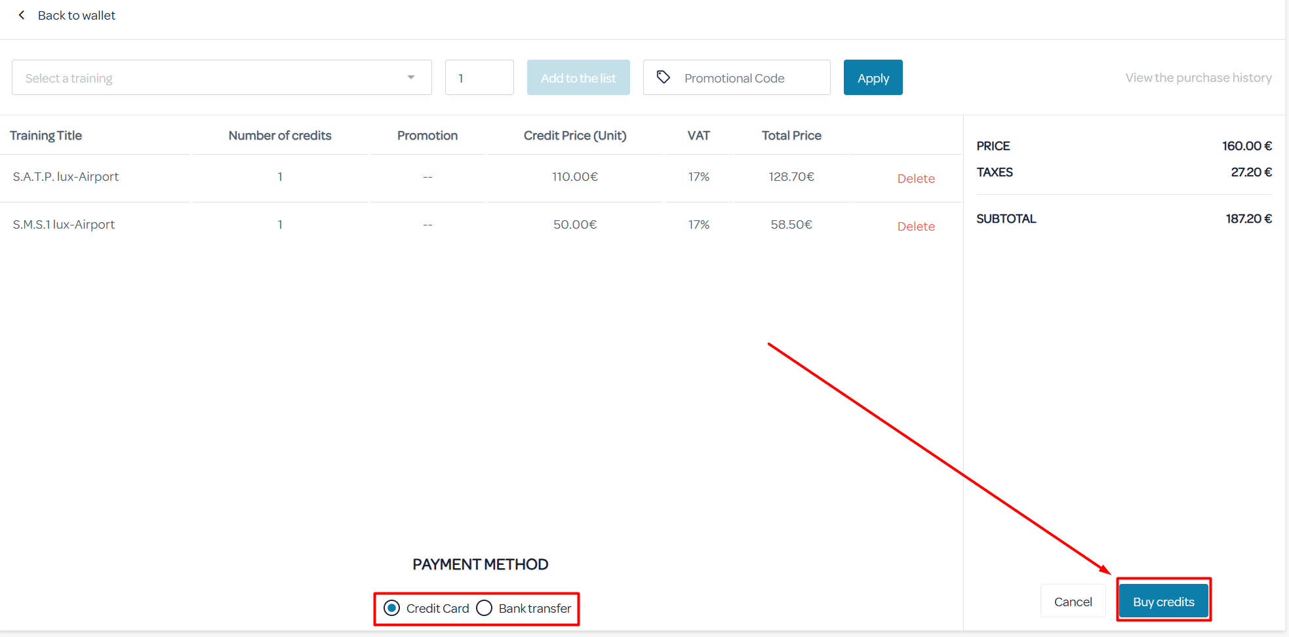Screen dimensions: 1289x637
Task: Click the S.A.T.P. lux-Airport training name
Action: [66, 177]
